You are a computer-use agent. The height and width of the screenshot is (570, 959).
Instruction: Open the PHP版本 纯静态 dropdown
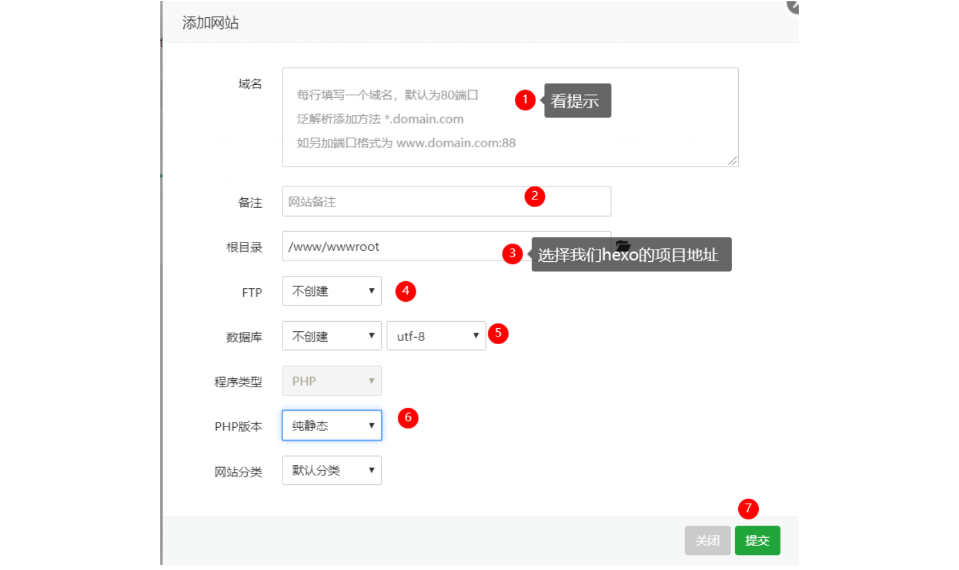click(x=331, y=425)
